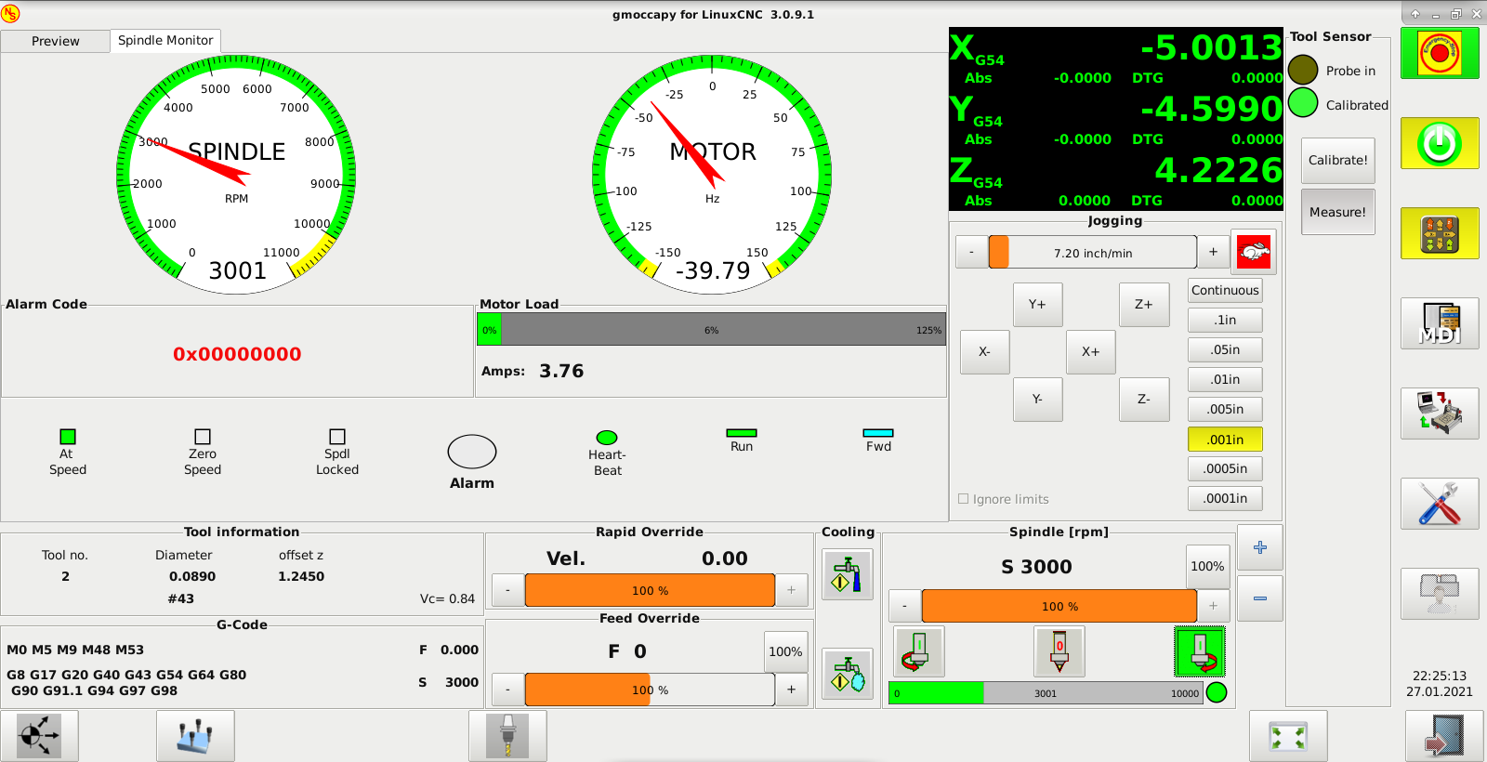Decrease spindle override with minus
The width and height of the screenshot is (1487, 762).
(x=904, y=606)
